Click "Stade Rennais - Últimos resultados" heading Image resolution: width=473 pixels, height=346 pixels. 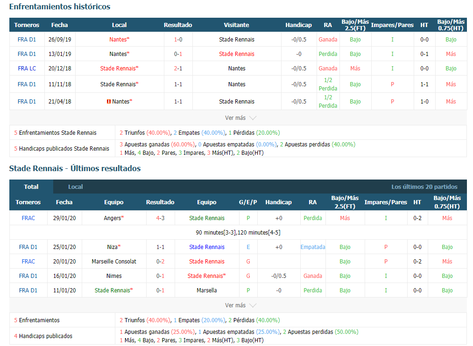tap(75, 168)
